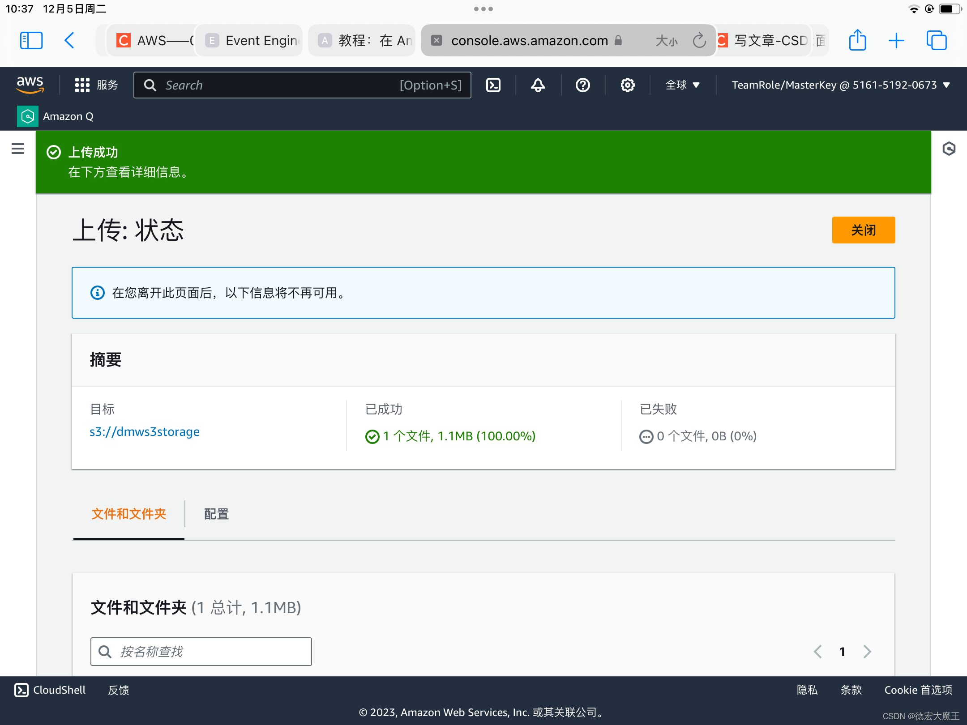967x725 pixels.
Task: Open the 服务 services grid menu
Action: [x=96, y=85]
